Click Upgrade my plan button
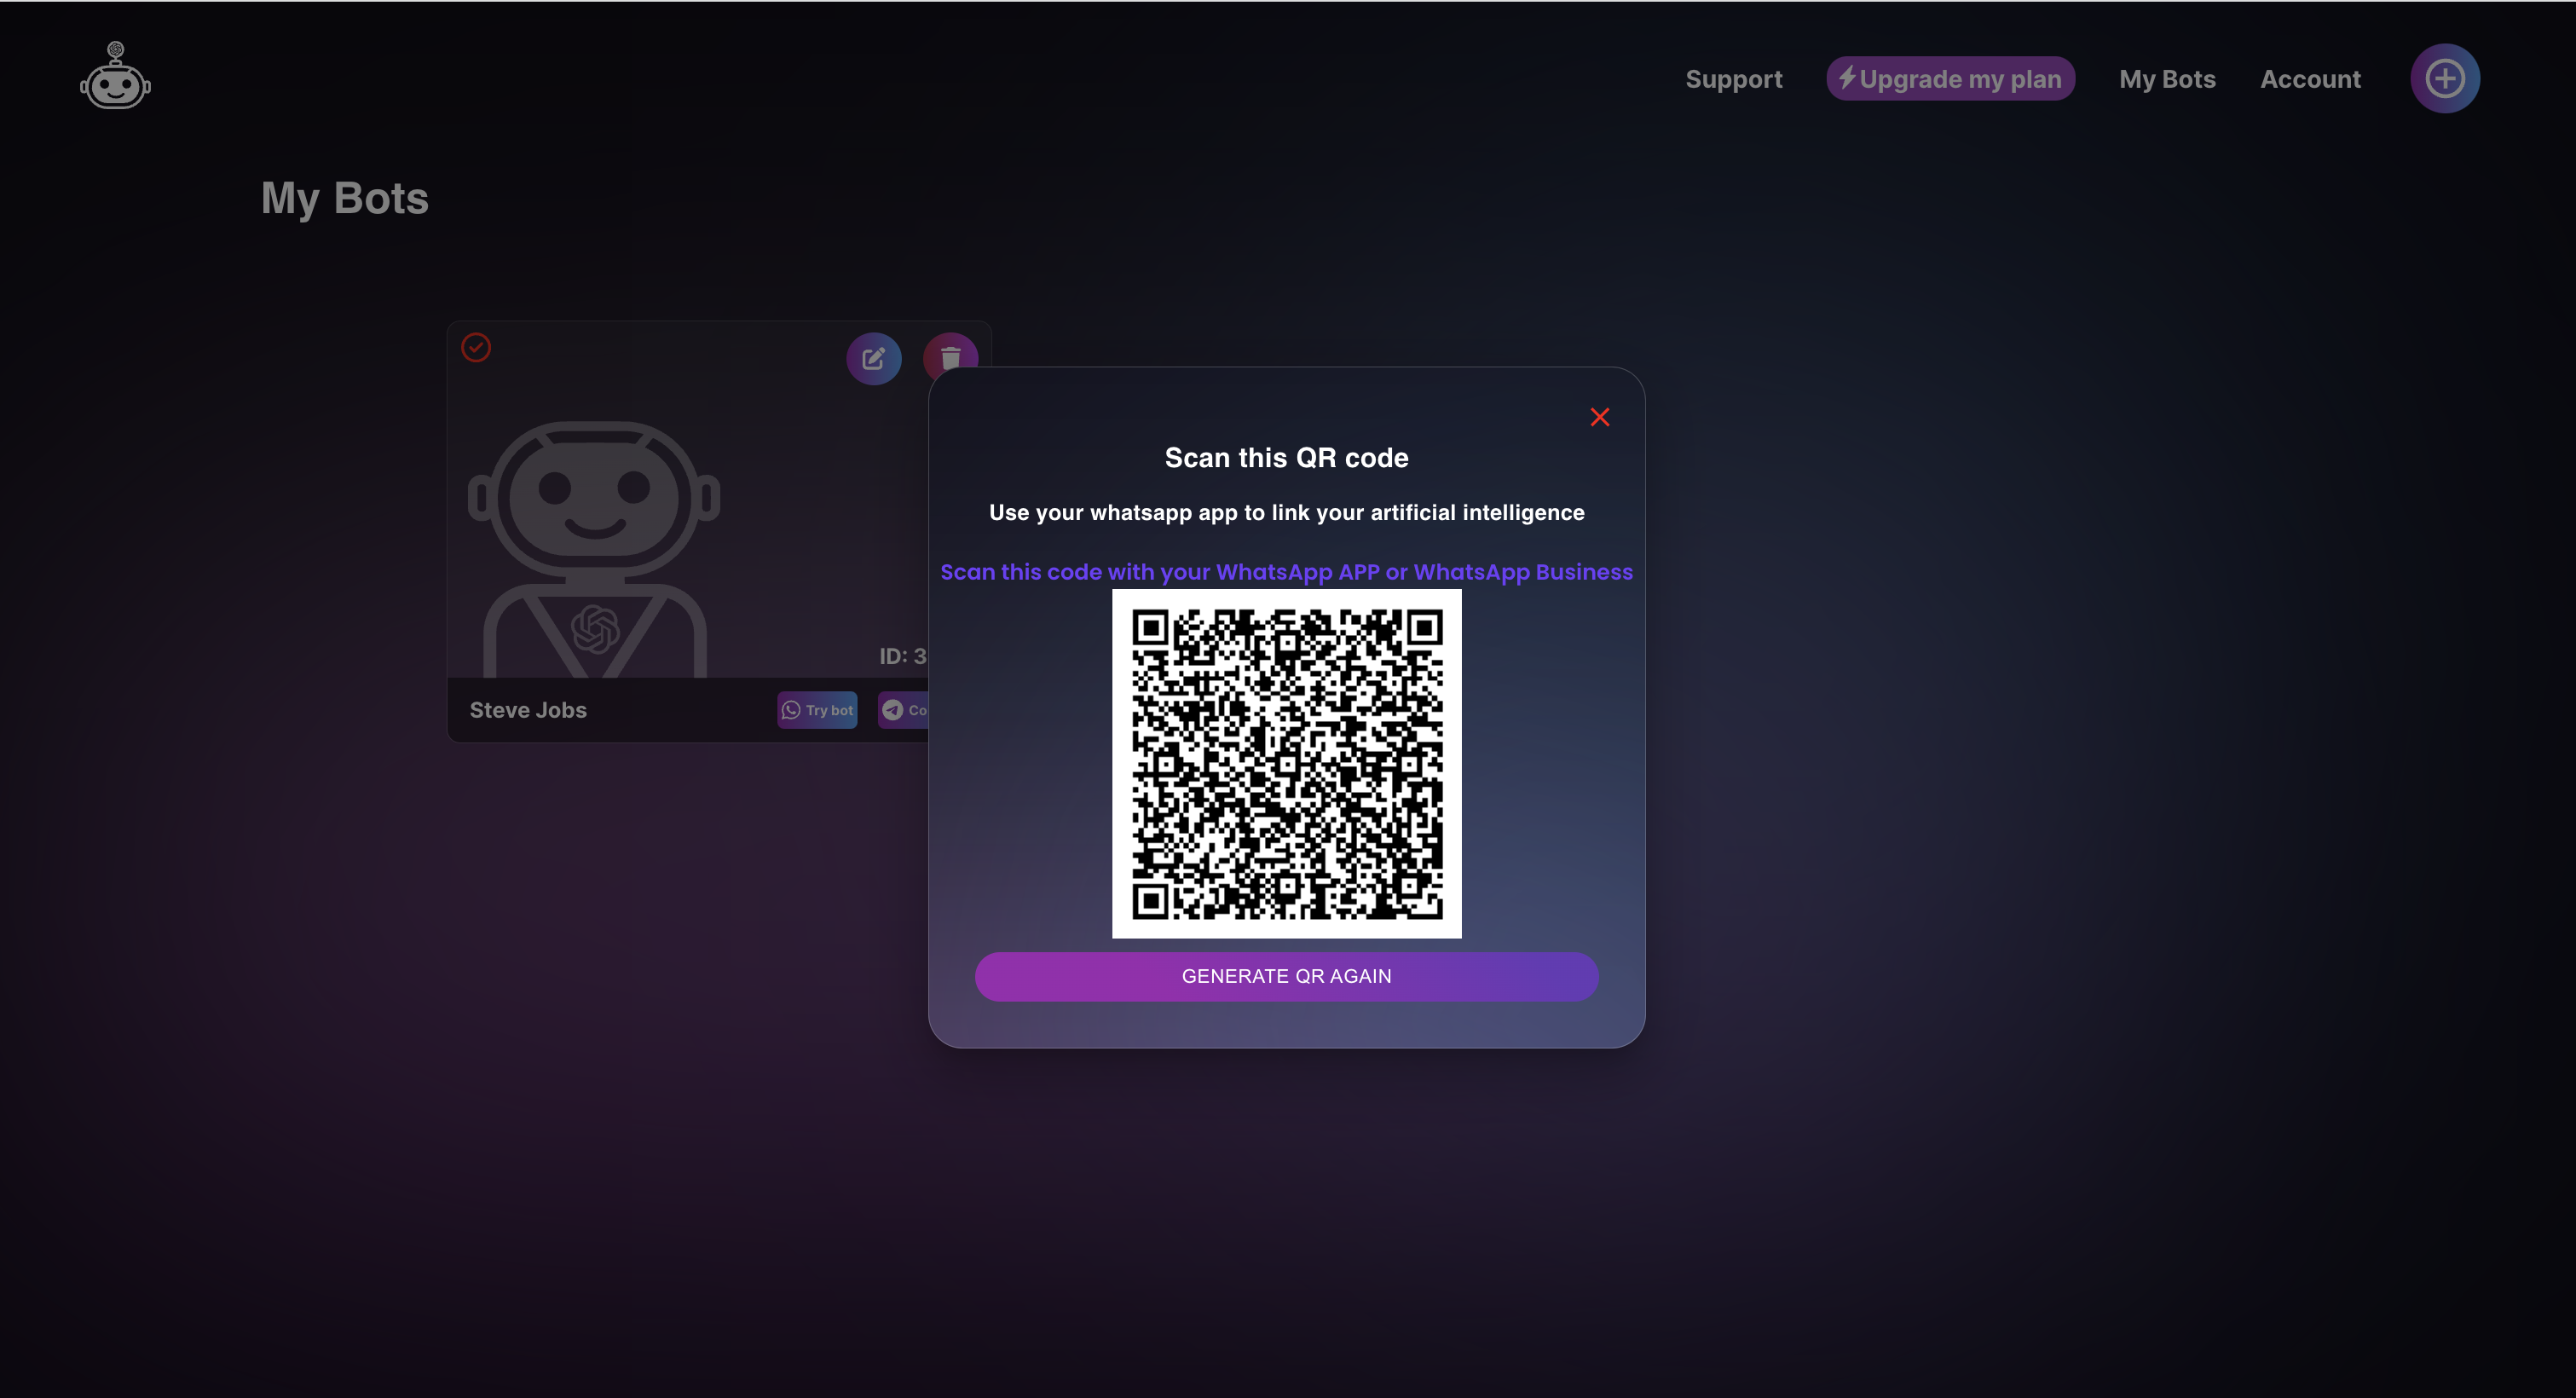 click(1949, 79)
